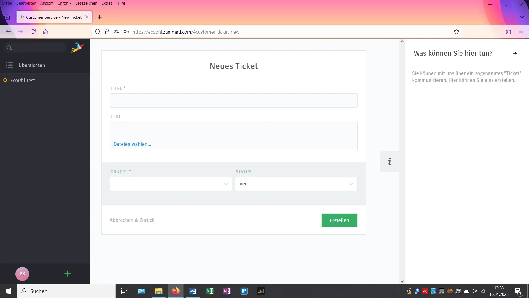Open the Lesezeichen menu
Image resolution: width=529 pixels, height=298 pixels.
86,3
